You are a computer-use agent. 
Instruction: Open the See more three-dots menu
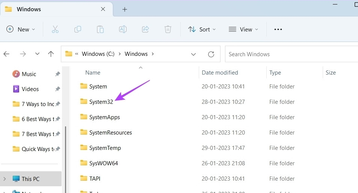[278, 29]
